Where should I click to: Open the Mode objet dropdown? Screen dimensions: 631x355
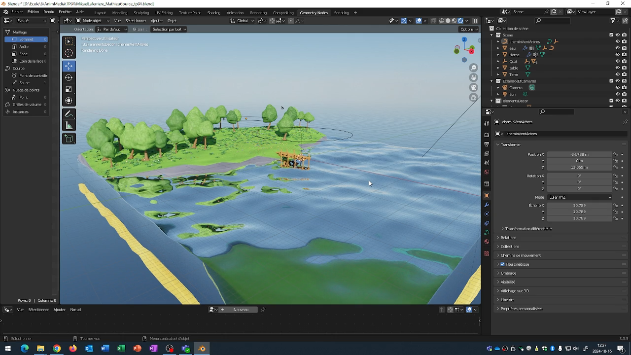point(92,21)
